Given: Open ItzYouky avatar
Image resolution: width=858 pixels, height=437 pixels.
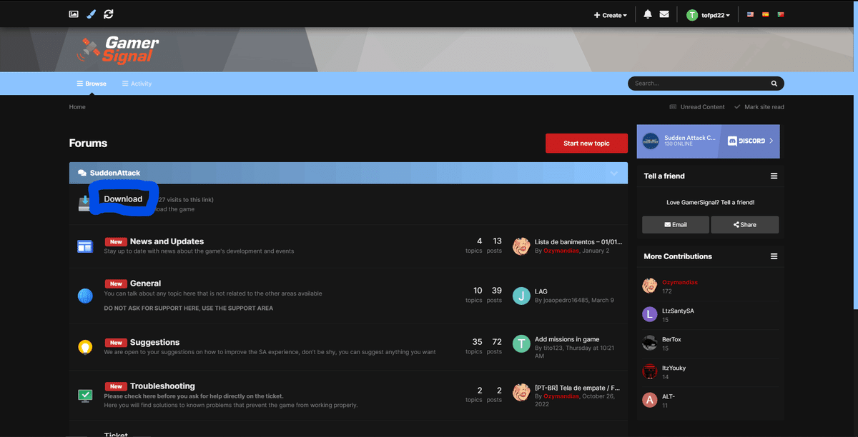Looking at the screenshot, I should [x=649, y=371].
